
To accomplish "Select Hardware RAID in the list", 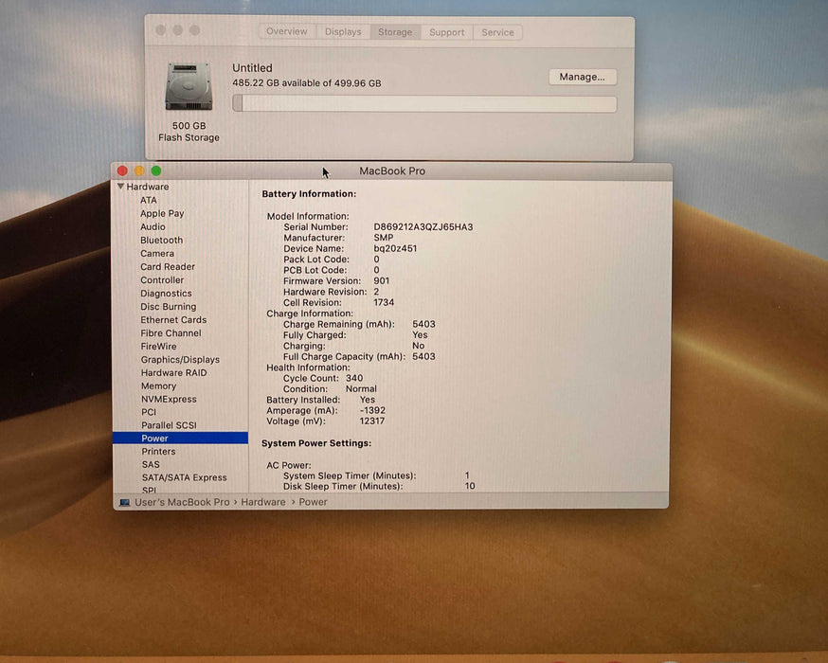I will click(173, 372).
